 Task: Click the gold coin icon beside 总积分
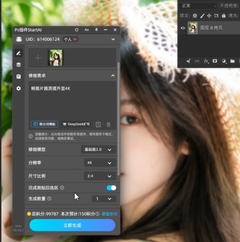tap(29, 214)
